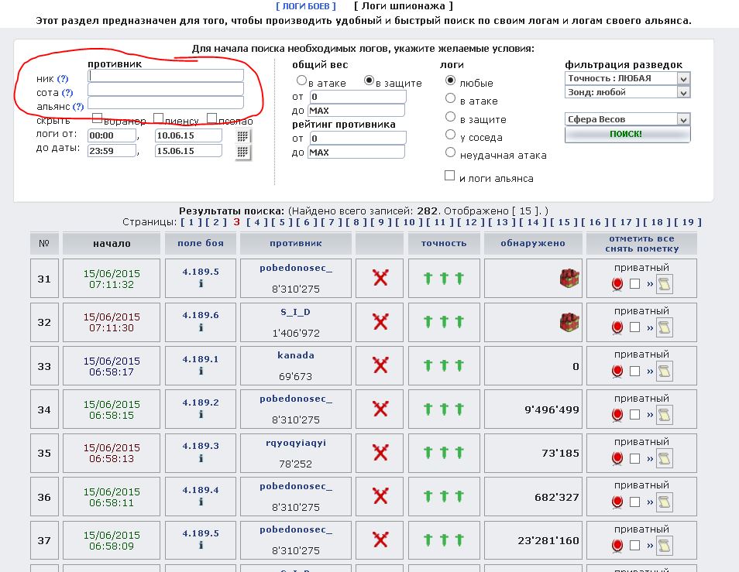Tick the checkbox in row 35
The width and height of the screenshot is (739, 572).
point(635,459)
